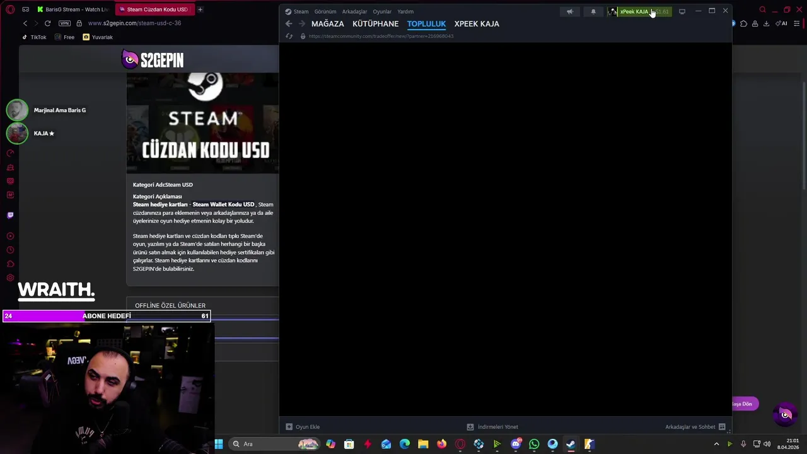
Task: Open Opera search icon at top right
Action: 762,9
